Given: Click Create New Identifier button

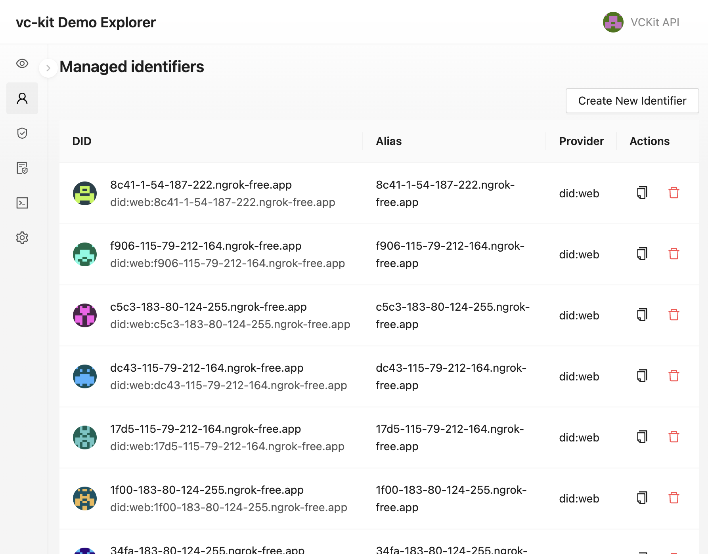Looking at the screenshot, I should coord(632,101).
